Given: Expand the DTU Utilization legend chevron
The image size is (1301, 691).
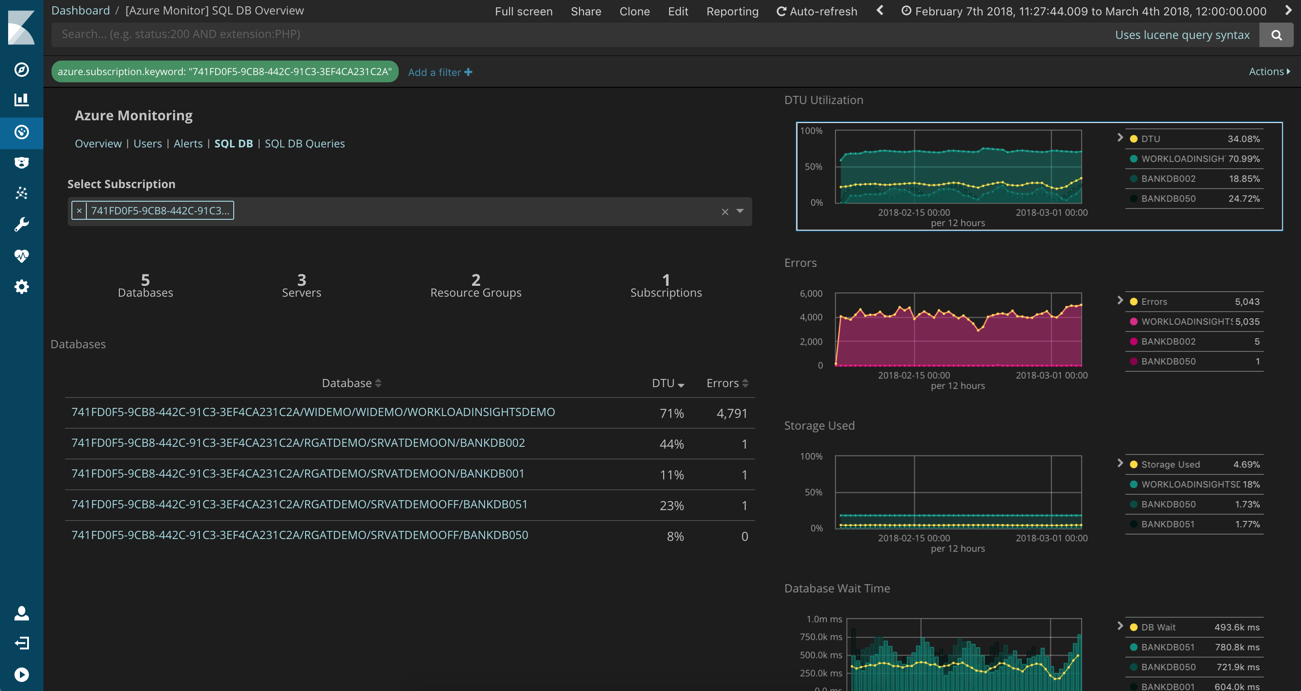Looking at the screenshot, I should coord(1120,137).
